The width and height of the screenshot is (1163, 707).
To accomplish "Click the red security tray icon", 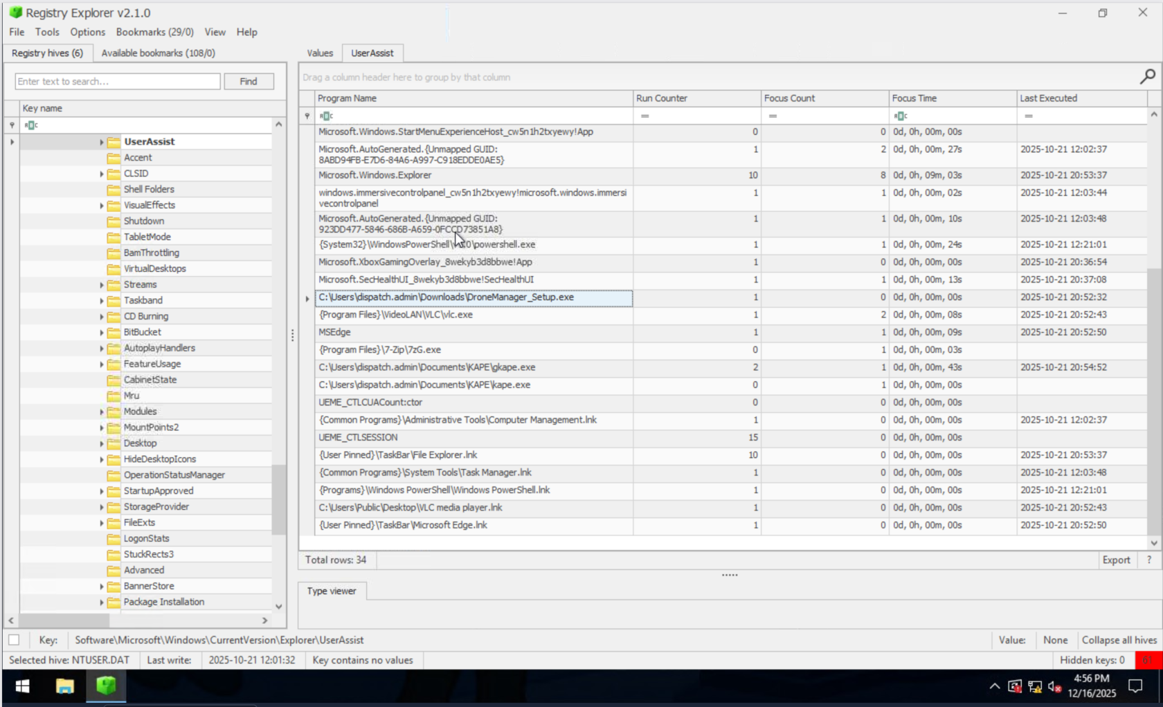I will pos(1015,686).
